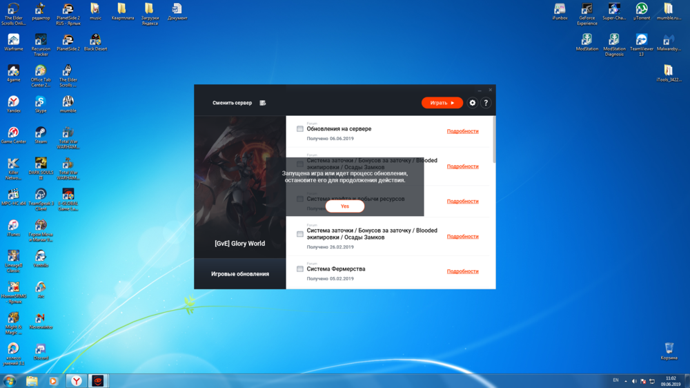Click the help question mark icon
The image size is (690, 388).
(x=486, y=103)
